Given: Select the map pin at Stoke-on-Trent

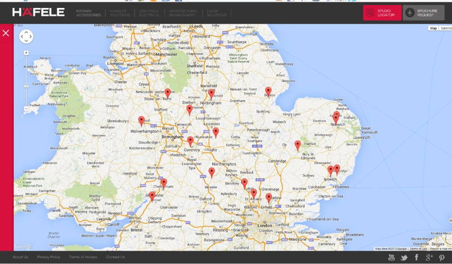Looking at the screenshot, I should (168, 93).
